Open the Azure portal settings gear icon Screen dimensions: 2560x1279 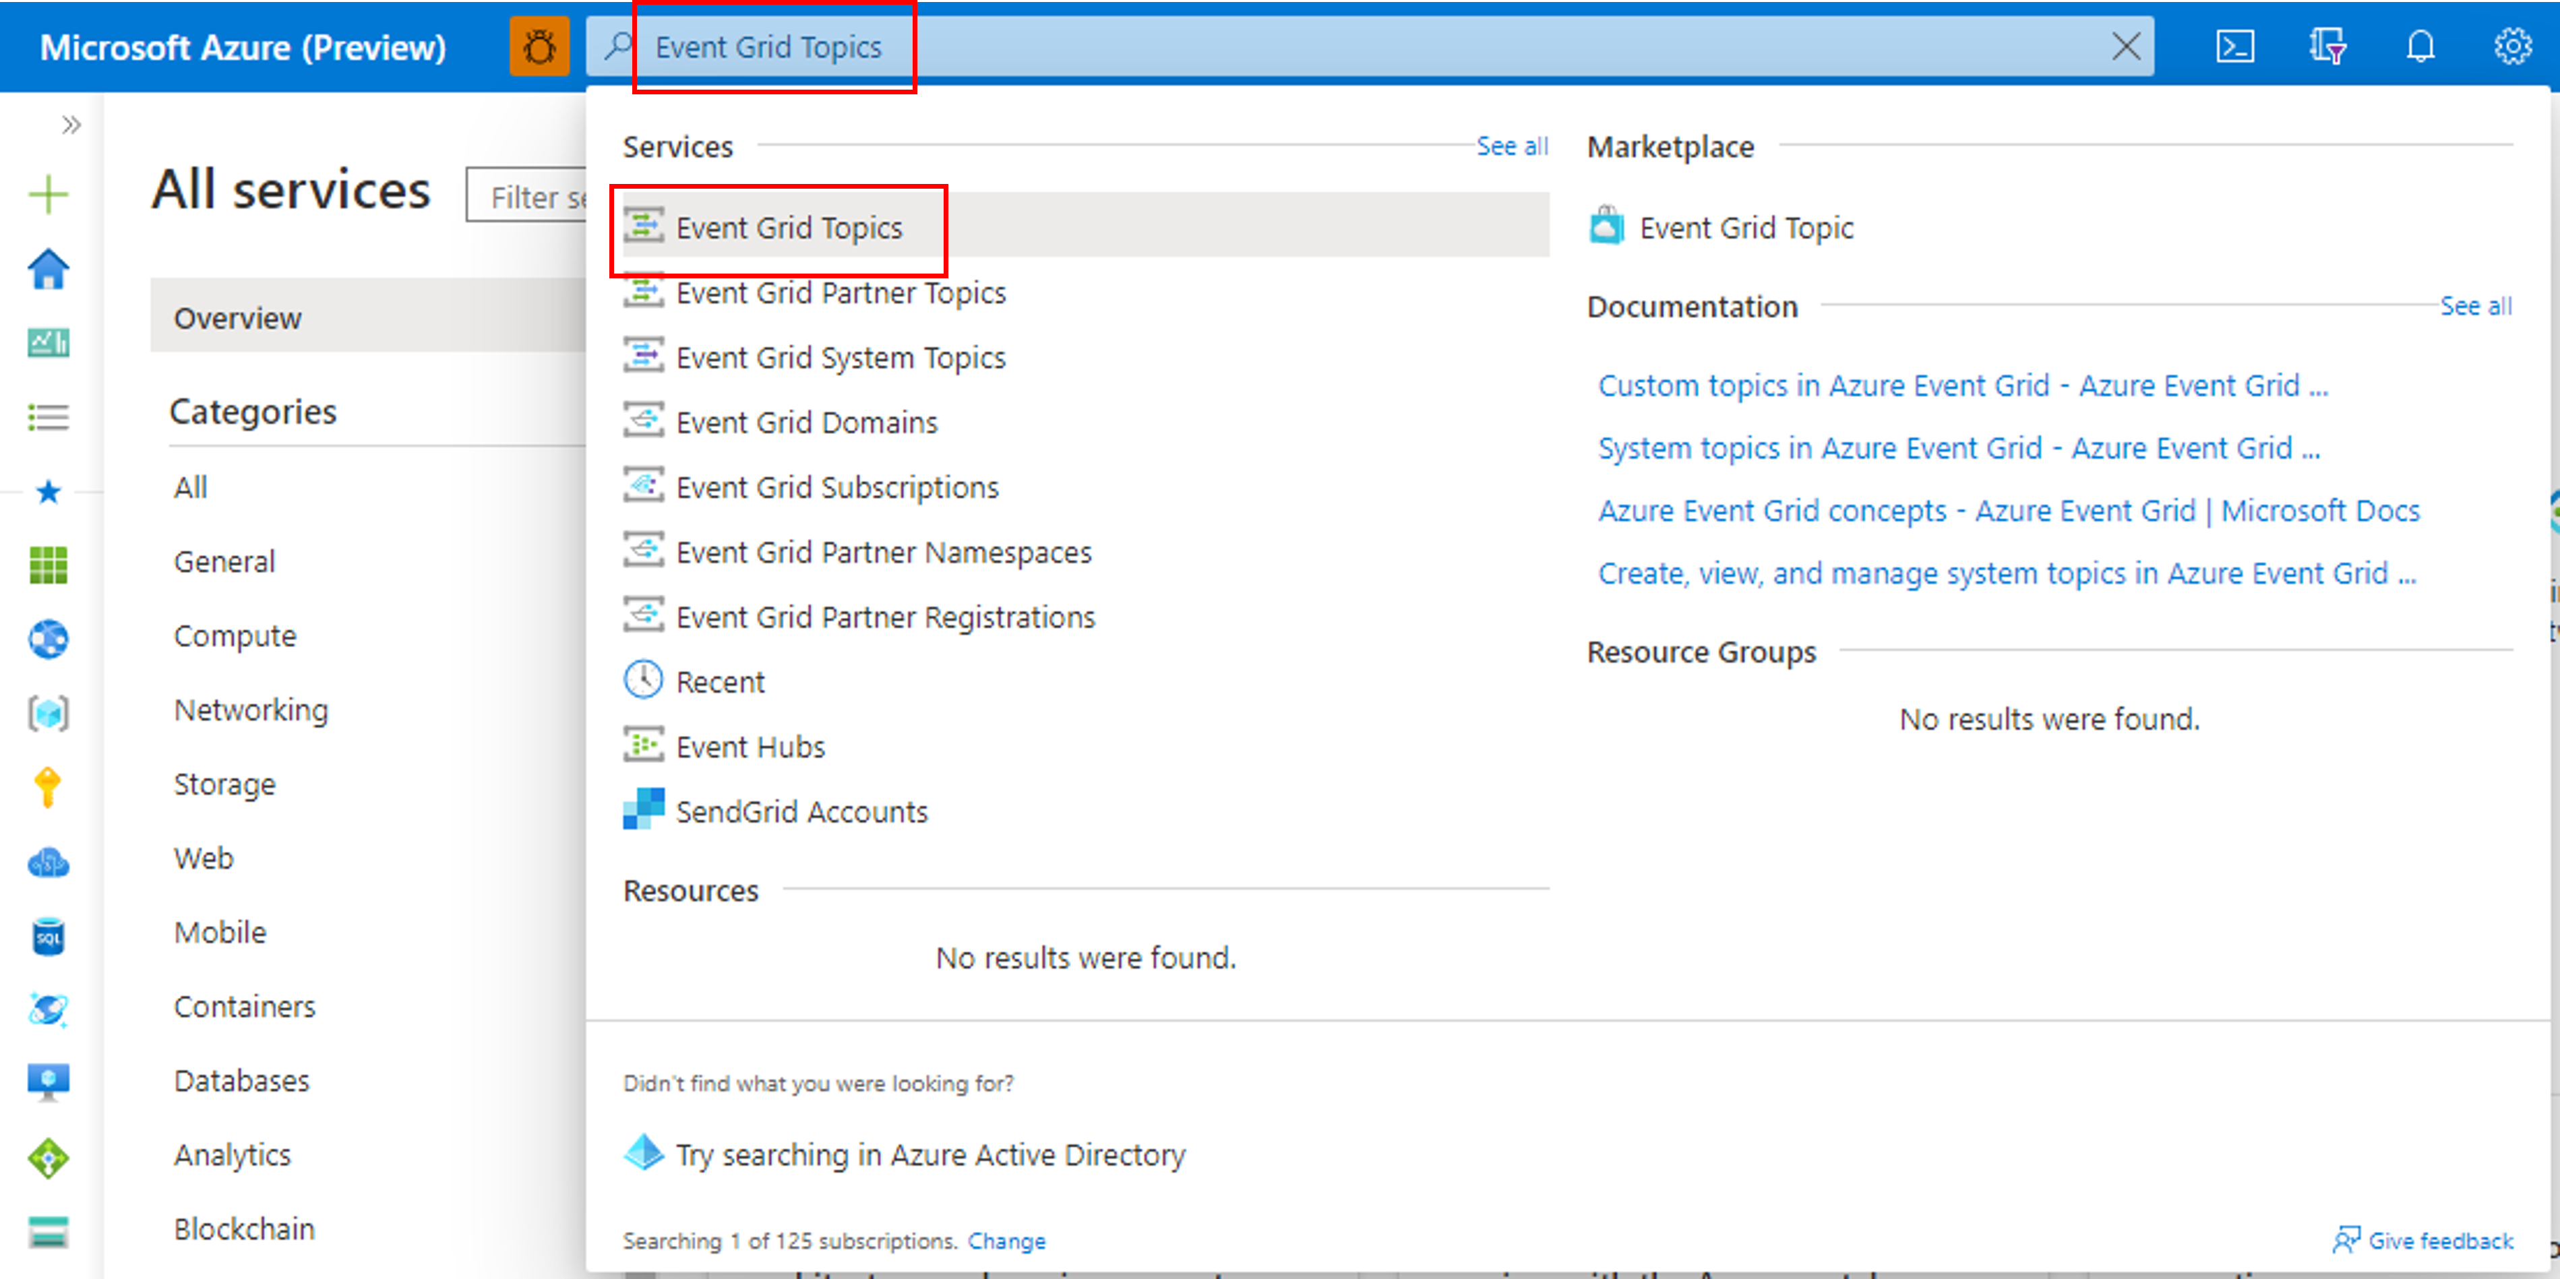[x=2507, y=47]
